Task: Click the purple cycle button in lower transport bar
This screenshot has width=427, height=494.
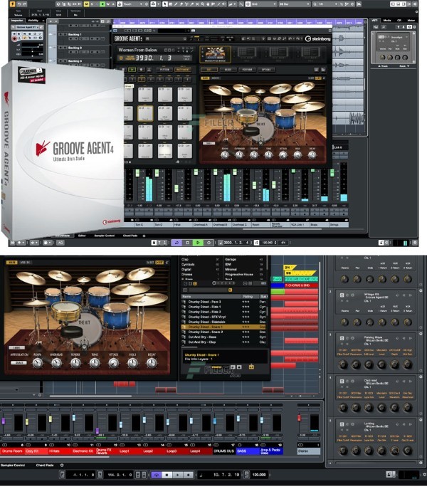Action: pos(156,475)
